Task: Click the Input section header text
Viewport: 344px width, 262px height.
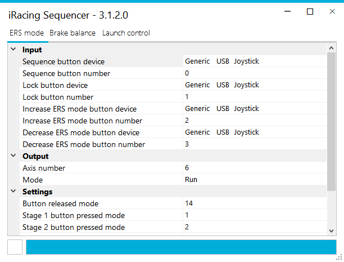Action: coord(32,50)
